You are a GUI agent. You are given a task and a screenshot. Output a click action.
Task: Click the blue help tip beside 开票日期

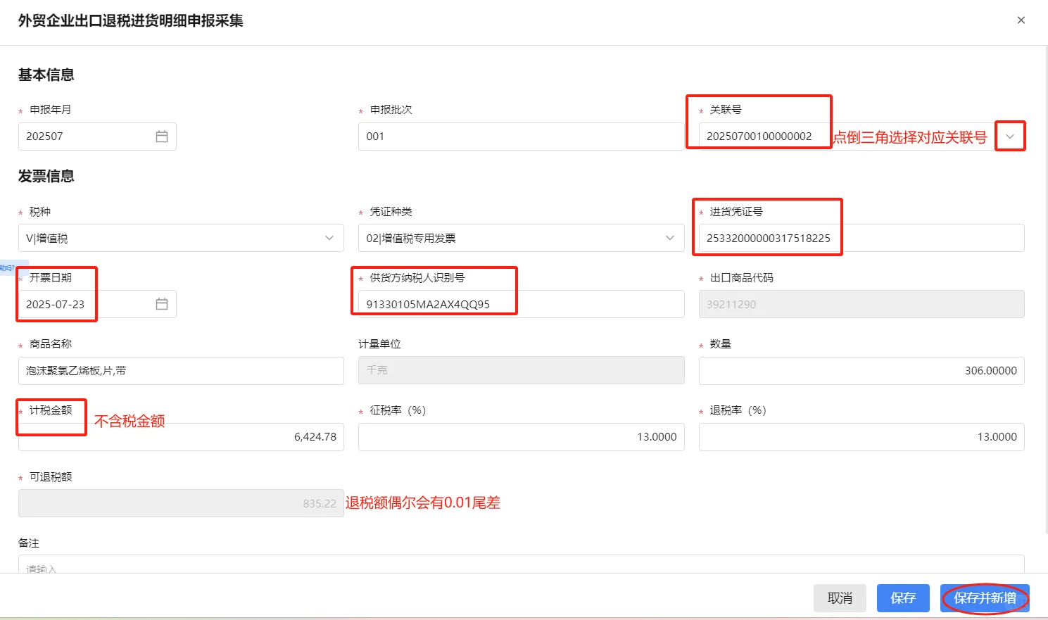[x=6, y=266]
